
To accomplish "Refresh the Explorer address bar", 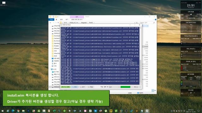I will click(137, 23).
